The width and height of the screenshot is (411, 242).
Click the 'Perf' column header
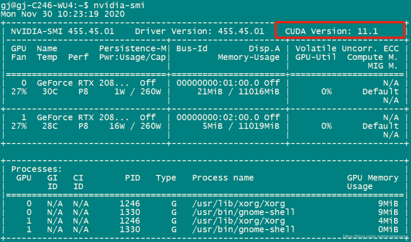click(x=78, y=57)
